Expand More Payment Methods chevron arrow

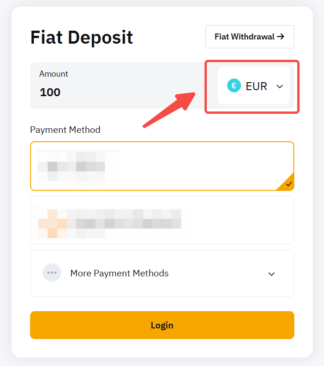(272, 274)
